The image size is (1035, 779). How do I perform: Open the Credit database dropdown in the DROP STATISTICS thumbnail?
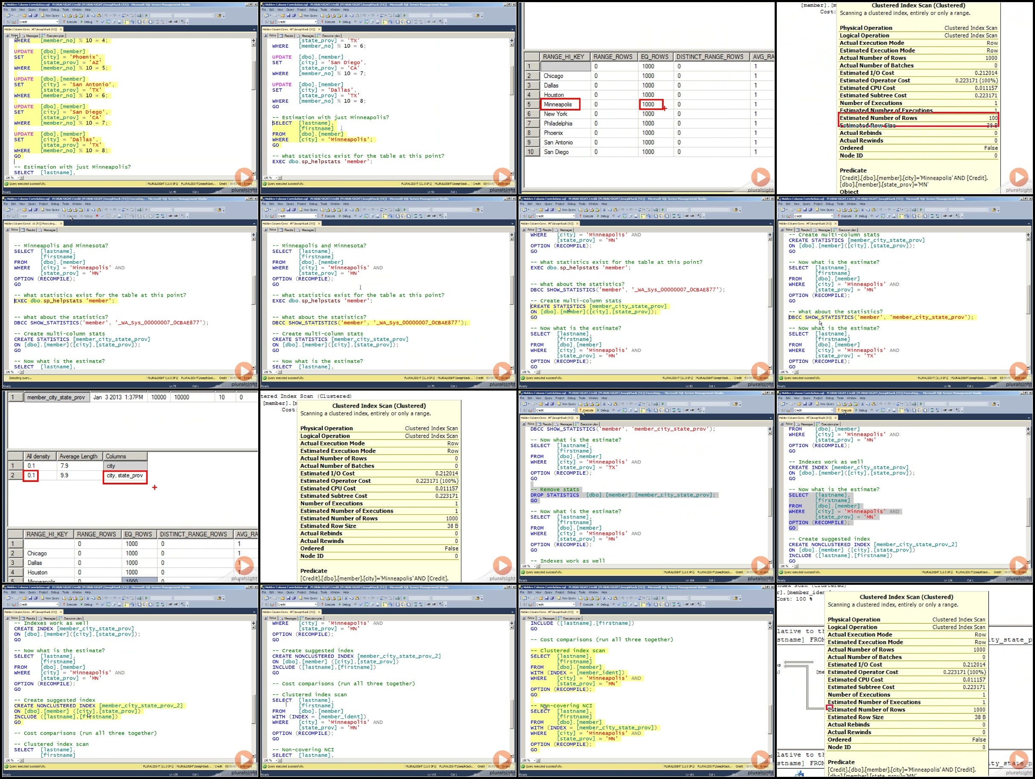[555, 410]
